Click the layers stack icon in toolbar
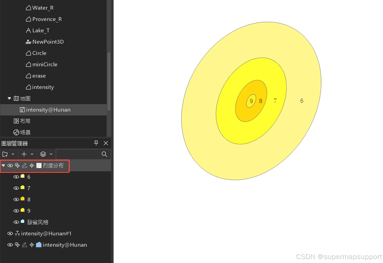Viewport: 383px width, 263px height. tap(43, 154)
